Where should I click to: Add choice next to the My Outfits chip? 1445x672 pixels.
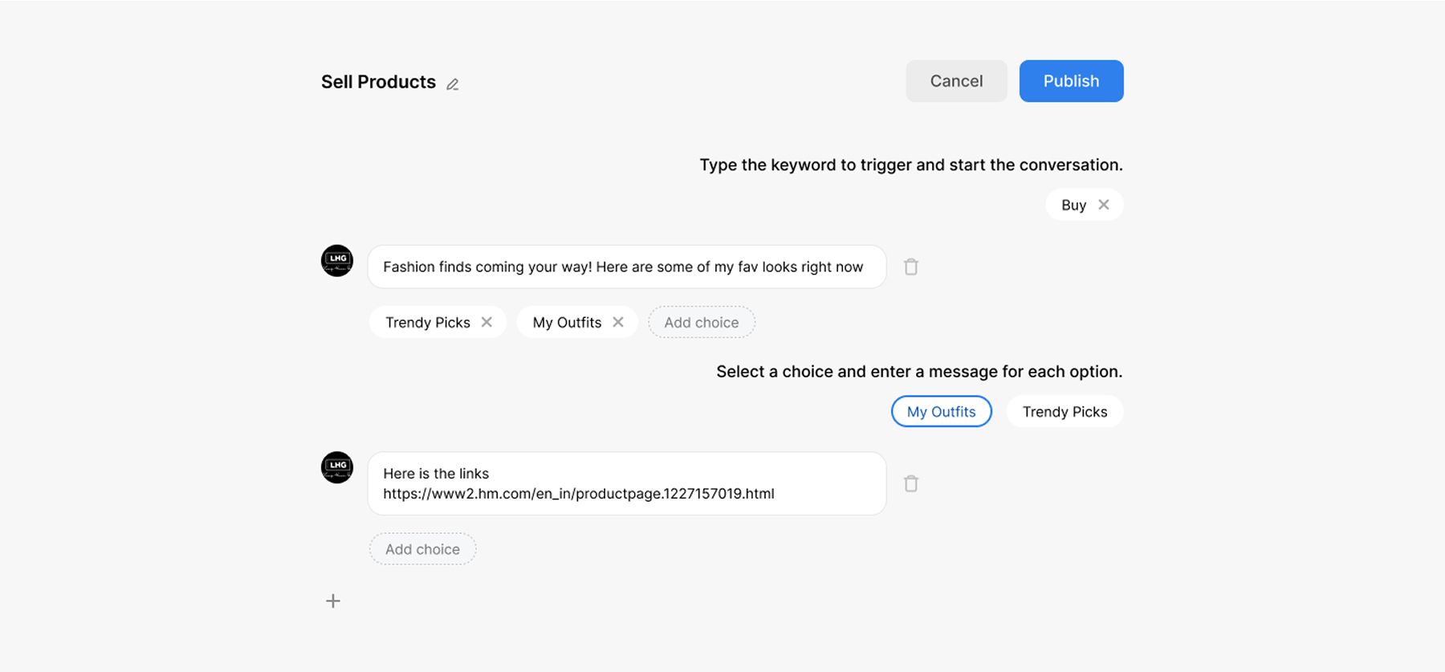click(x=701, y=322)
